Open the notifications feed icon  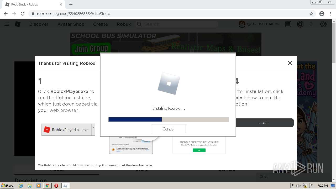click(288, 24)
